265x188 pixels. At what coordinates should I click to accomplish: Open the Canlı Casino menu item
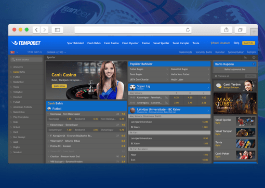tap(111, 43)
